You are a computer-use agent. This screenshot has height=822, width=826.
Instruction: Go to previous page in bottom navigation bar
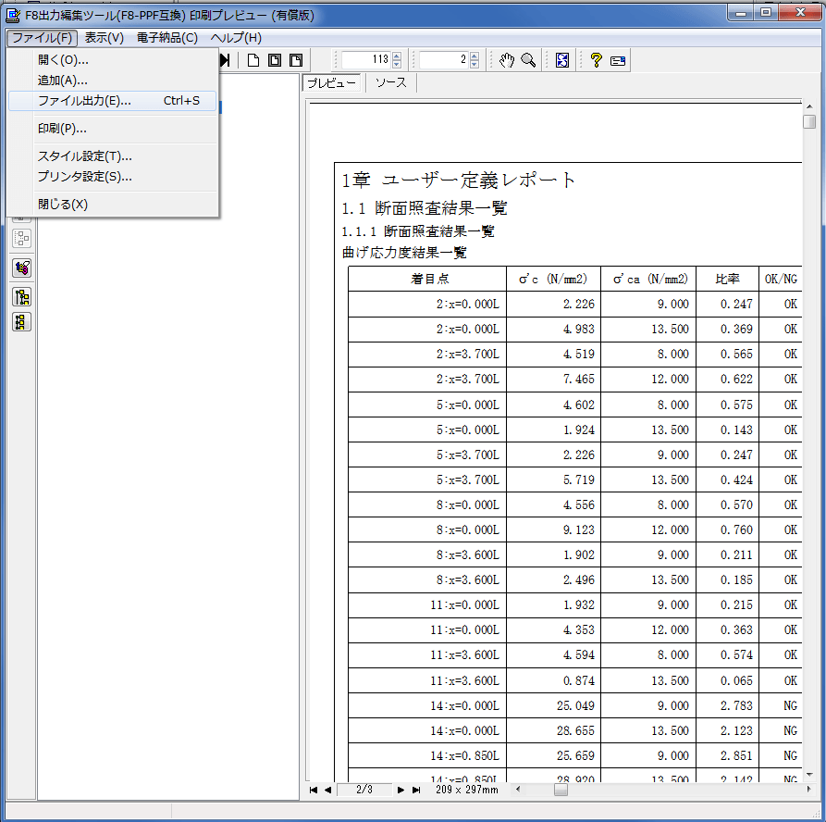327,790
